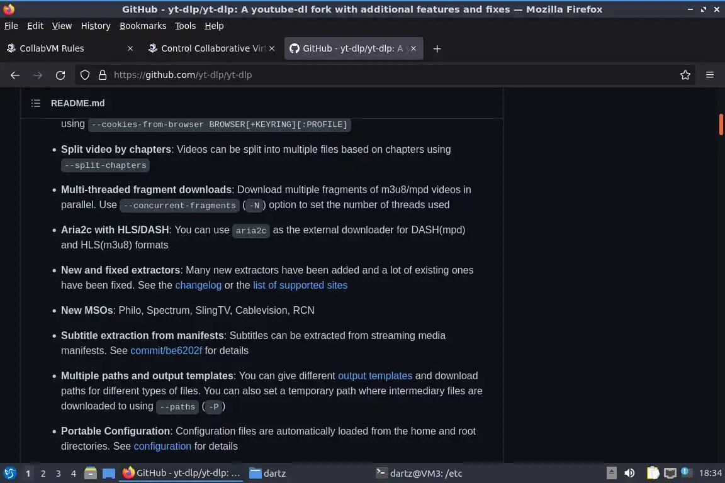The image size is (725, 483).
Task: Open the Bookmarks menu
Action: click(143, 26)
